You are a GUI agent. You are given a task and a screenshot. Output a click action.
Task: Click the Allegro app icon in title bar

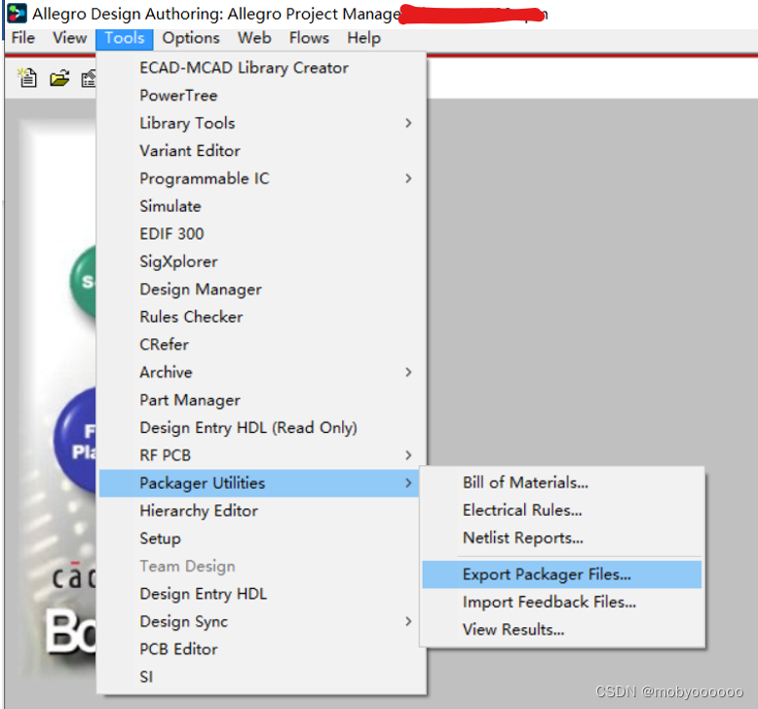point(17,14)
